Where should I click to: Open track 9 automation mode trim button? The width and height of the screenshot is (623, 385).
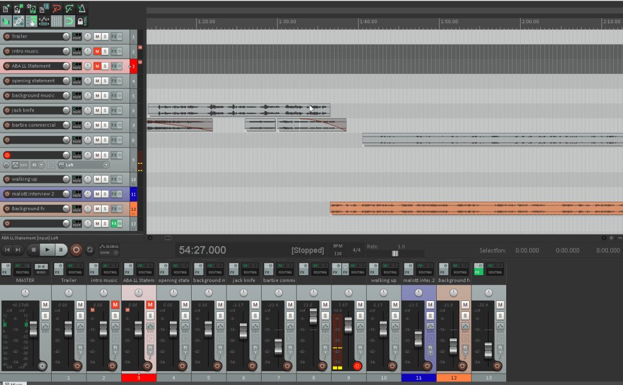click(x=20, y=164)
